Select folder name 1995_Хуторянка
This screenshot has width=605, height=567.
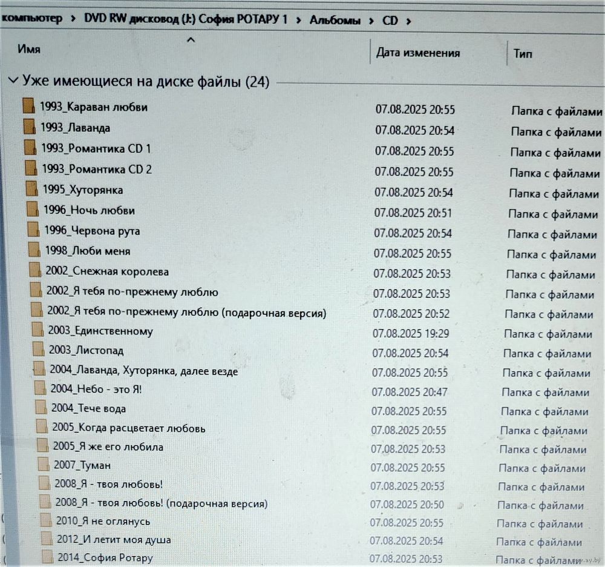[x=83, y=190]
